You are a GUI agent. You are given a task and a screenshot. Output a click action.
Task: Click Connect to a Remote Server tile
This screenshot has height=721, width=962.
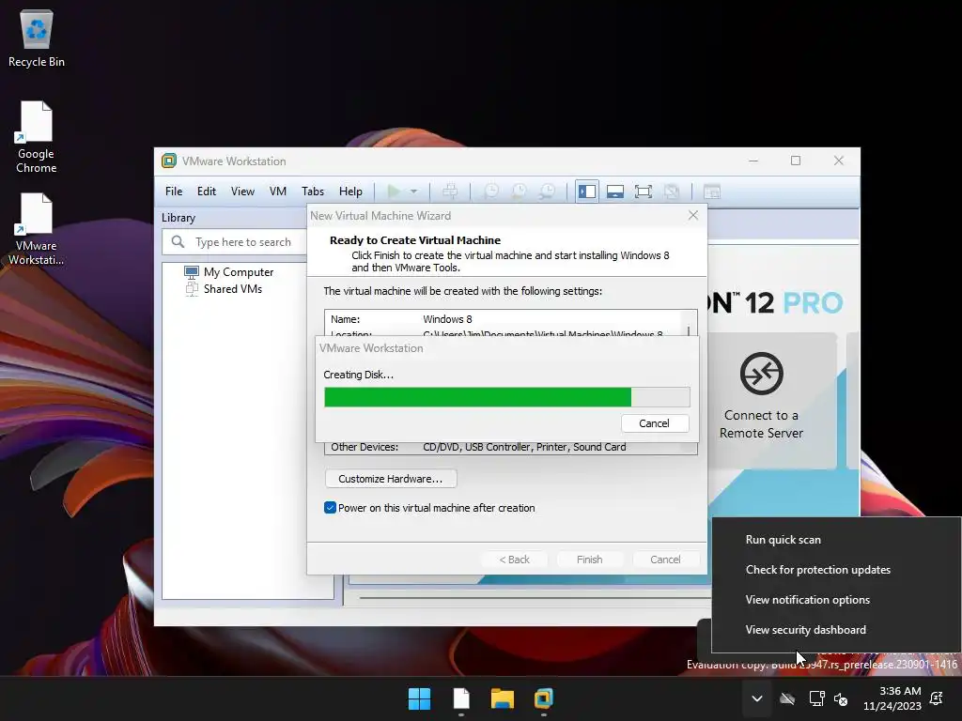761,400
